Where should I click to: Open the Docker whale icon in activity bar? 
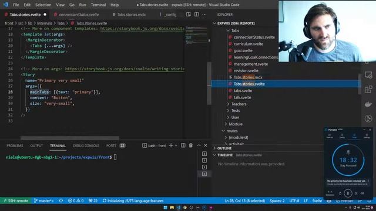(x=368, y=104)
